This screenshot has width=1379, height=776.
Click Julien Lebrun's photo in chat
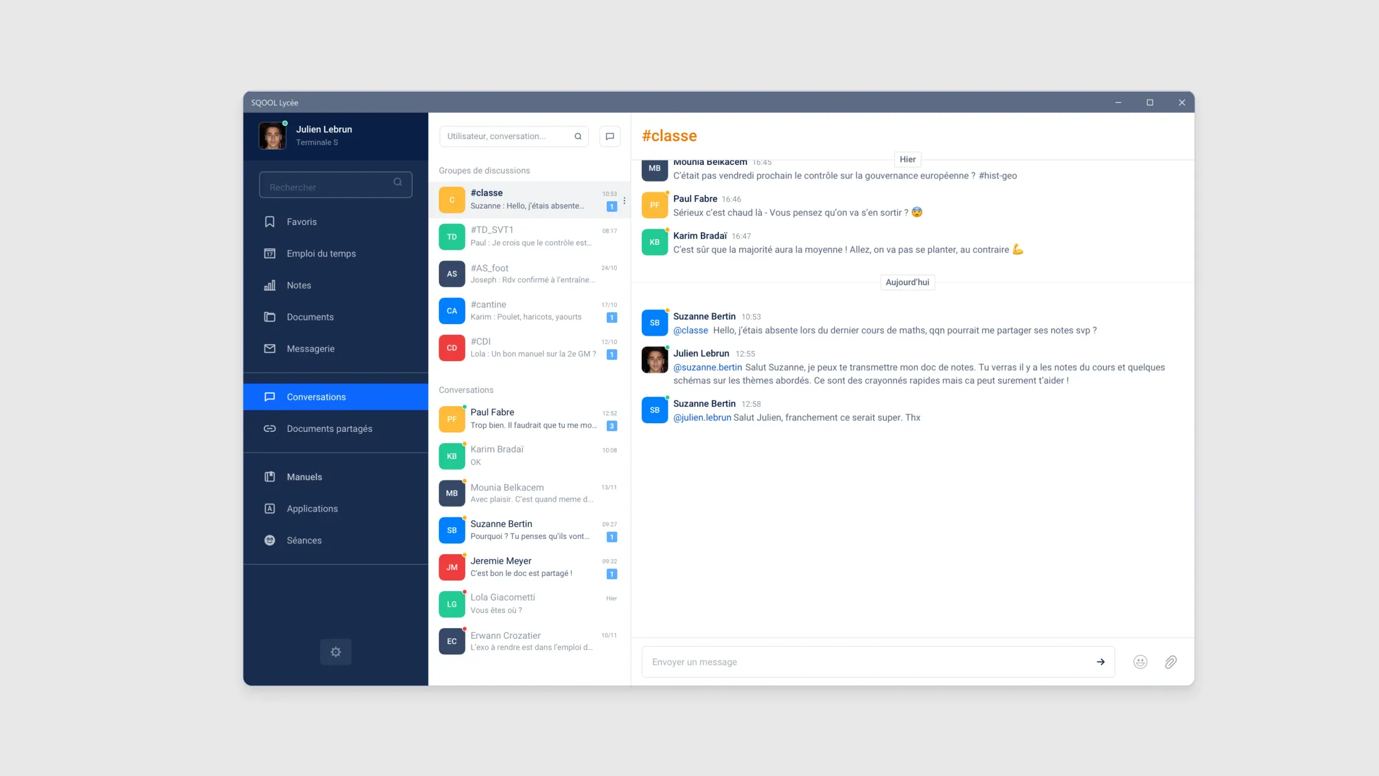pyautogui.click(x=654, y=360)
